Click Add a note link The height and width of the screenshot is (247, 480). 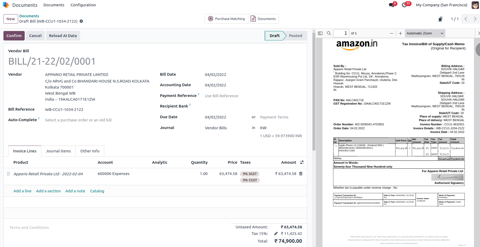tap(75, 191)
